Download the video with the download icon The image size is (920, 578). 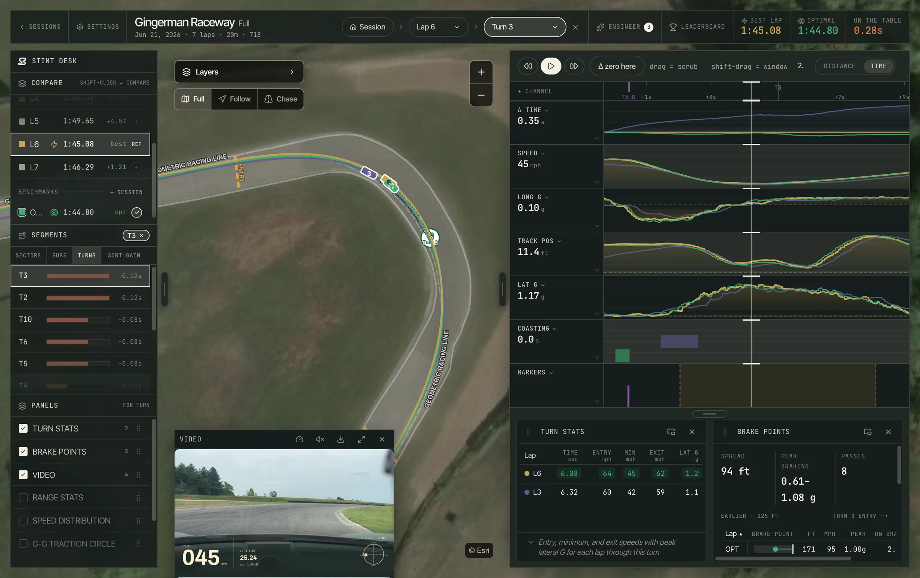340,439
